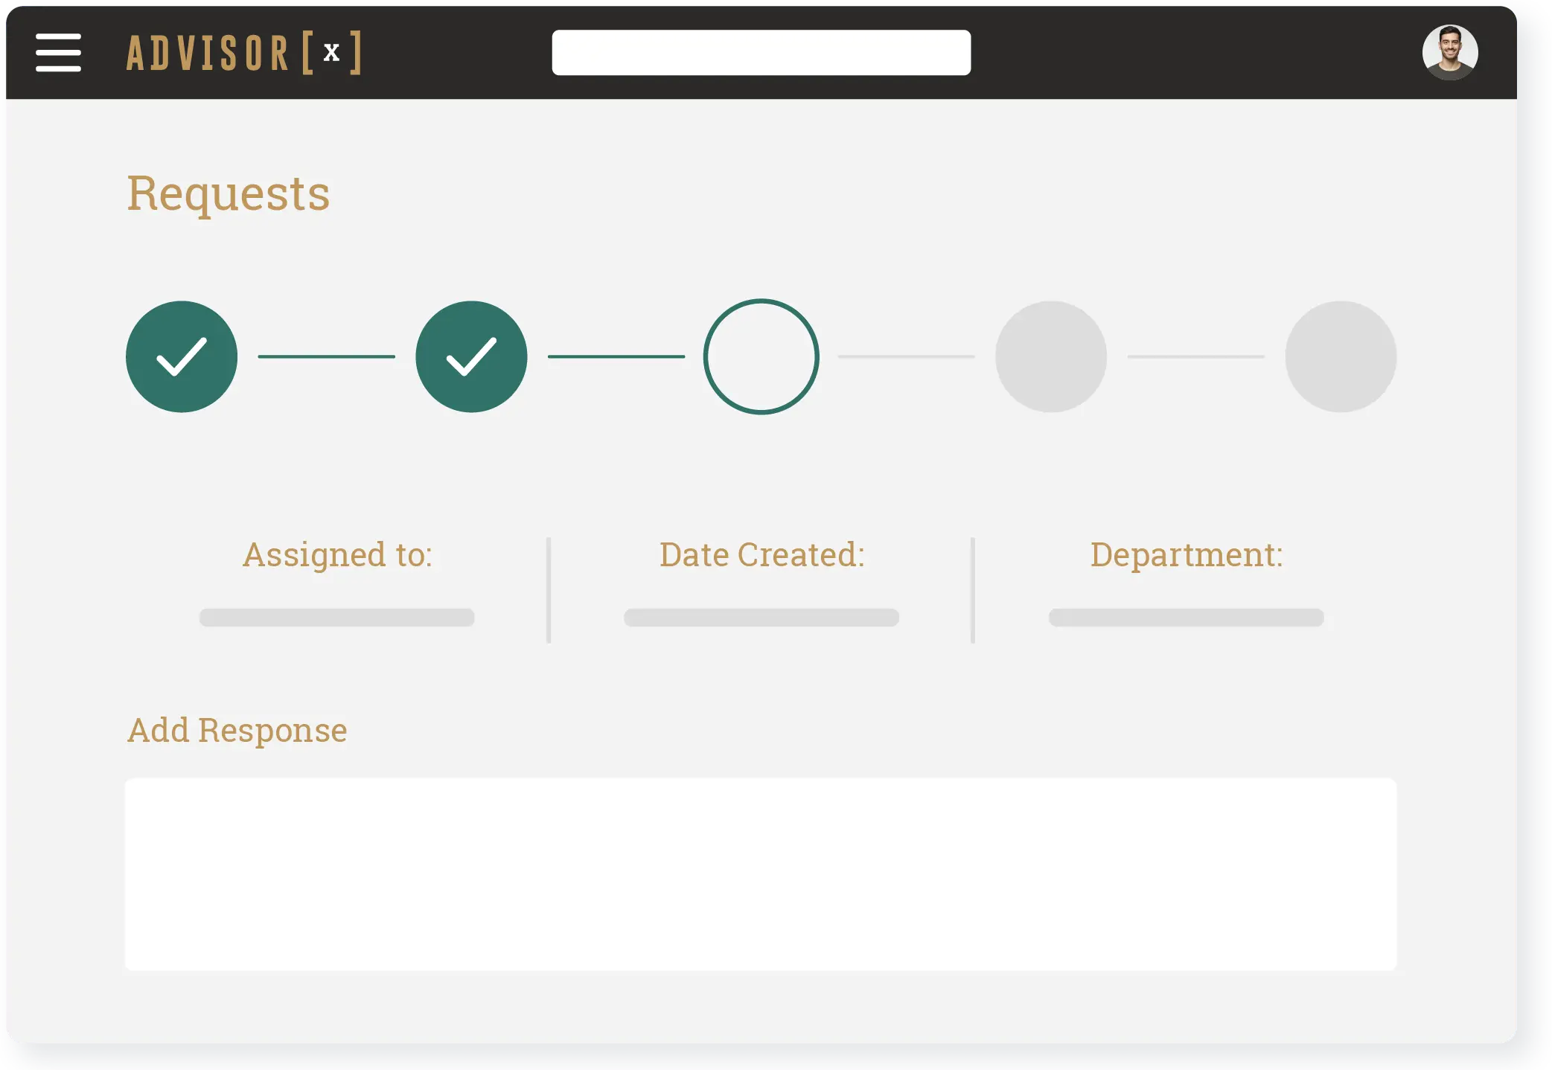Click the Requests page heading
The image size is (1552, 1070).
coord(228,193)
